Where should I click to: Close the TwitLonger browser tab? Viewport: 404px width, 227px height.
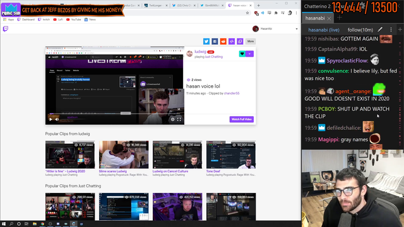click(x=167, y=6)
